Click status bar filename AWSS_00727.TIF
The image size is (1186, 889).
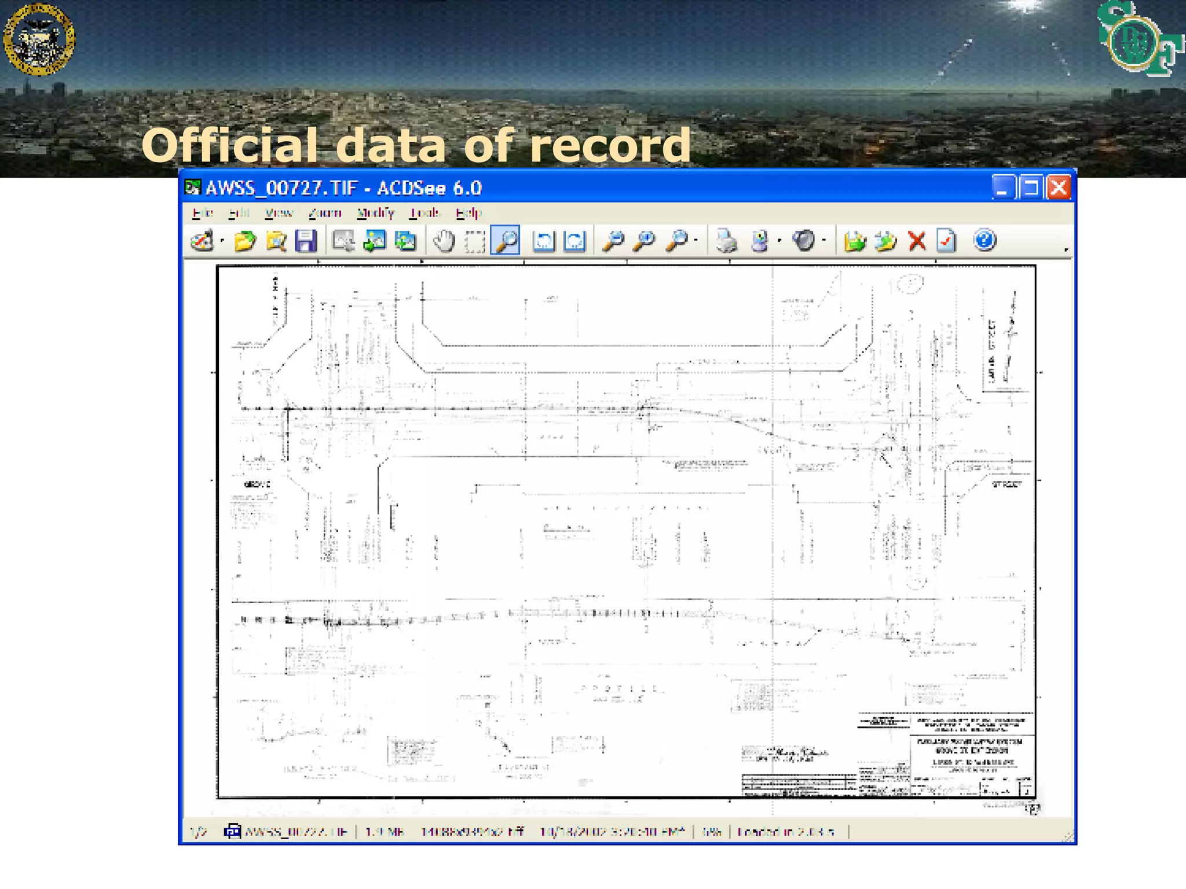(296, 832)
